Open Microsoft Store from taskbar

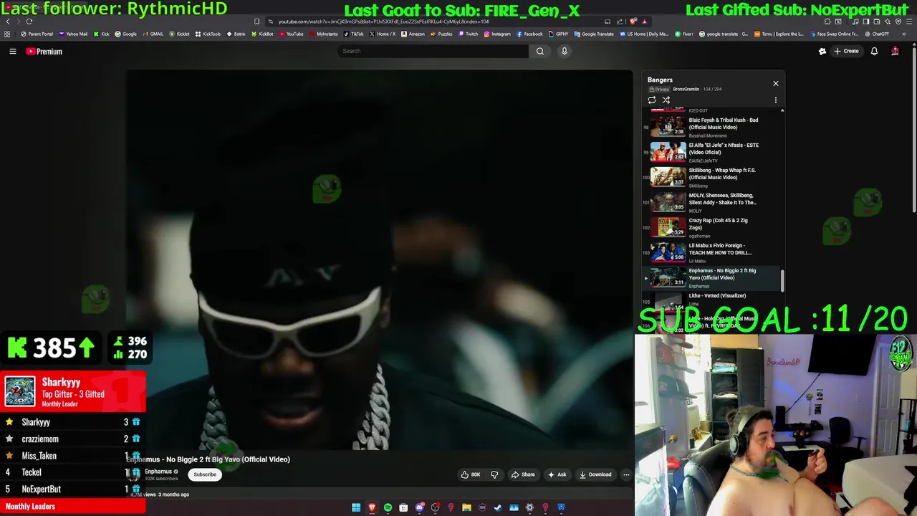tap(403, 507)
